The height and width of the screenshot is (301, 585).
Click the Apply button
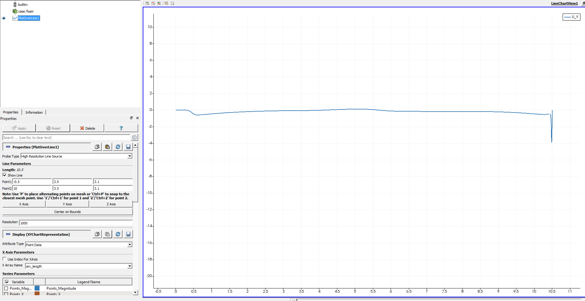(19, 128)
